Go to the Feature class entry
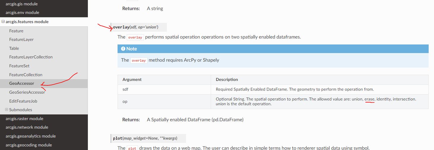 click(16, 31)
